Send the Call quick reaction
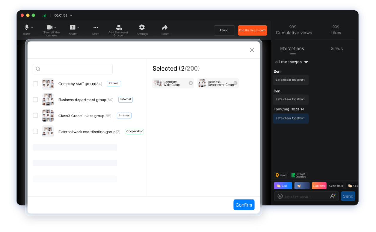Viewport: 376px width, 232px height. (x=283, y=186)
